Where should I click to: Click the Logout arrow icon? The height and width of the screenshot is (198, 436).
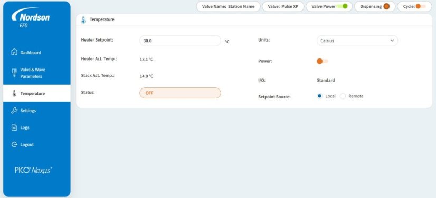(x=14, y=144)
